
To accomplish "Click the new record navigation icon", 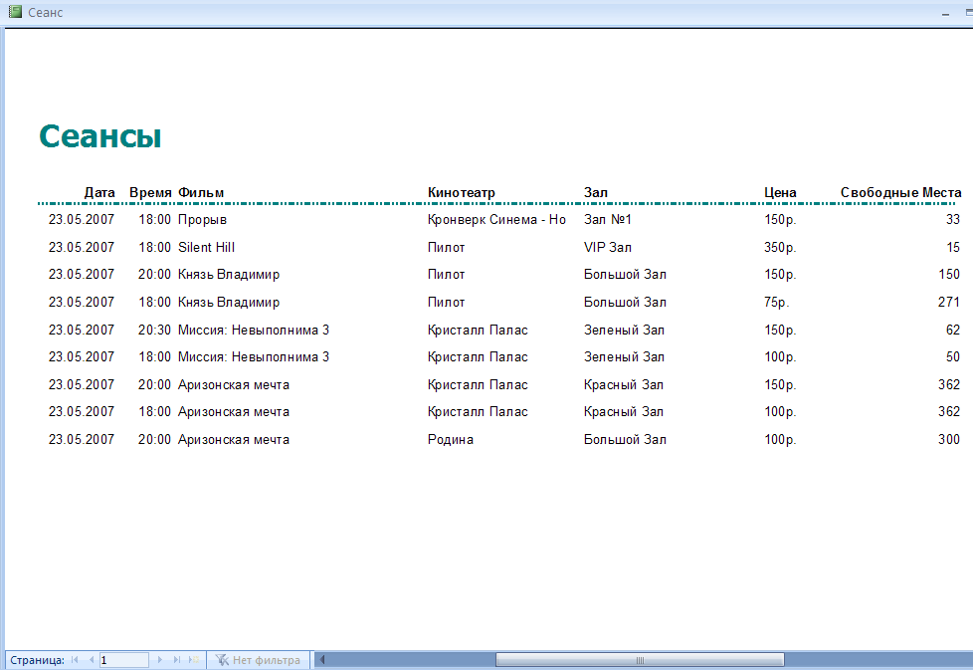I will [194, 659].
